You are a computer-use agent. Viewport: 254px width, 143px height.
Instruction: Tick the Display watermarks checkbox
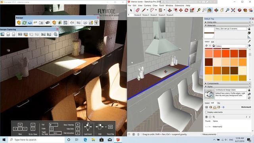coord(206,112)
